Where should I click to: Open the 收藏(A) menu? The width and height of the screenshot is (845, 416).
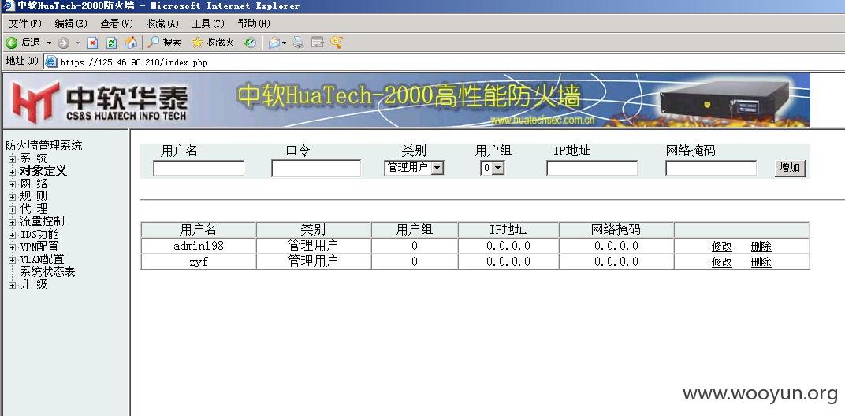coord(162,24)
